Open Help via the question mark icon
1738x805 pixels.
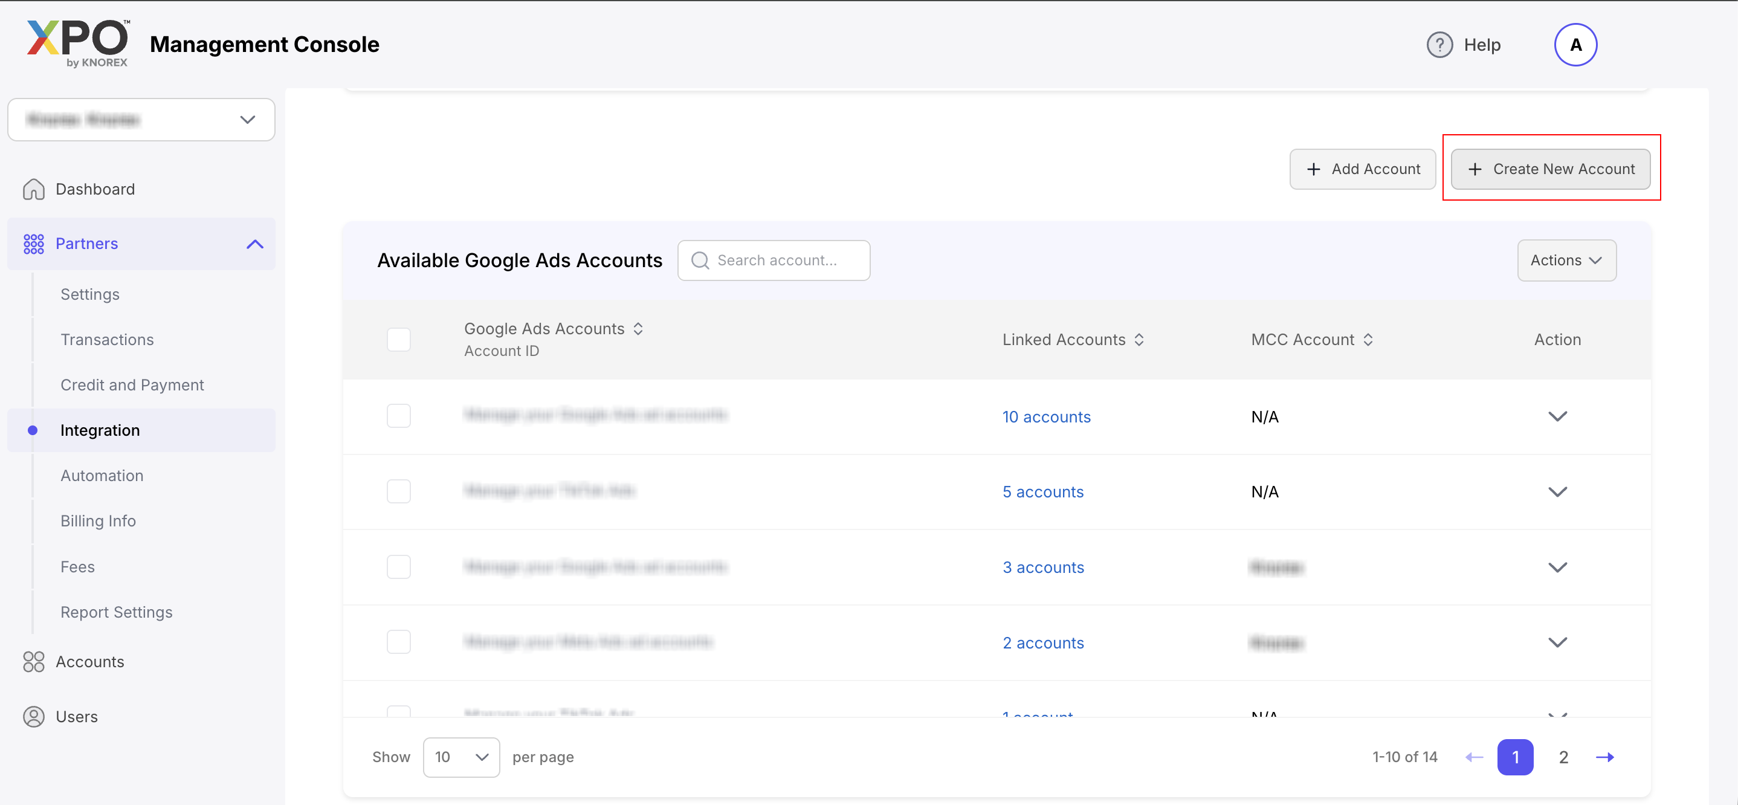pos(1439,45)
